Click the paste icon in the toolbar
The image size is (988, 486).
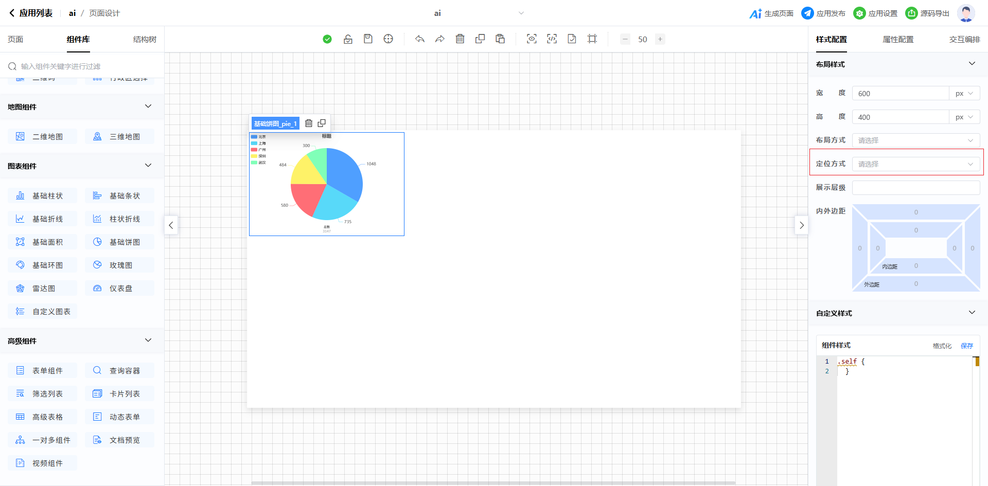pyautogui.click(x=500, y=39)
